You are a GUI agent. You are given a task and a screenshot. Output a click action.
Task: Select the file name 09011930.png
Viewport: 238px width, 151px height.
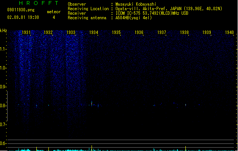click(21, 10)
